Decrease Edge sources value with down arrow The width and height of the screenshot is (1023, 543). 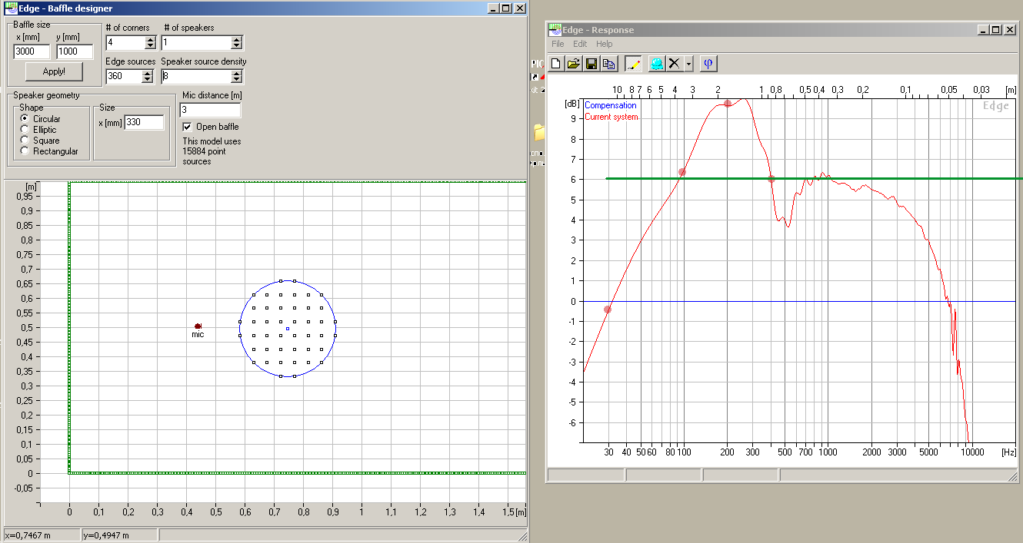point(148,80)
